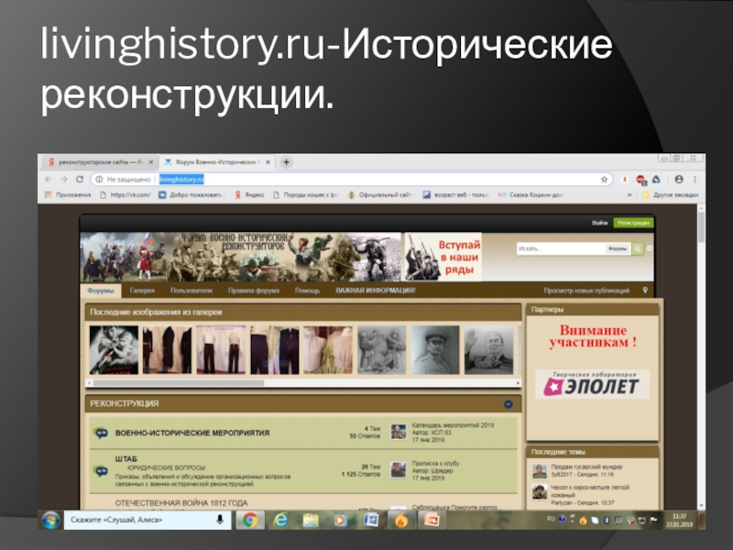This screenshot has height=550, width=733.
Task: Open the Chrome profile avatar icon
Action: coord(679,179)
